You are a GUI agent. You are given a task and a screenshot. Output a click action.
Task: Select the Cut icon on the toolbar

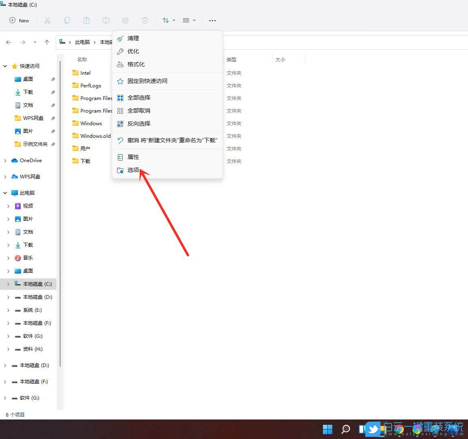point(48,20)
